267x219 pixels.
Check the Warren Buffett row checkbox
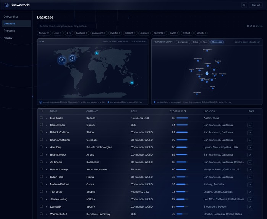coord(41,214)
